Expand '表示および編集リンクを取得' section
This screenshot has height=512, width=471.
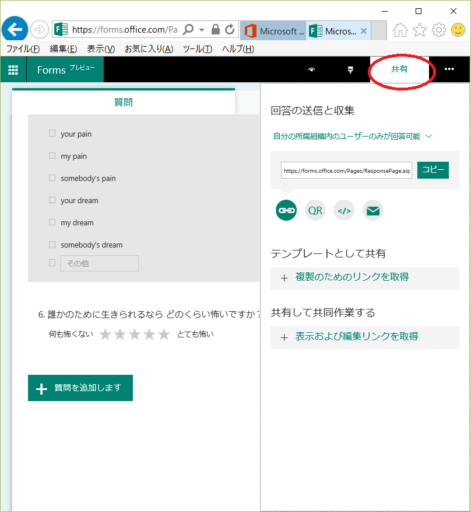[x=356, y=337]
